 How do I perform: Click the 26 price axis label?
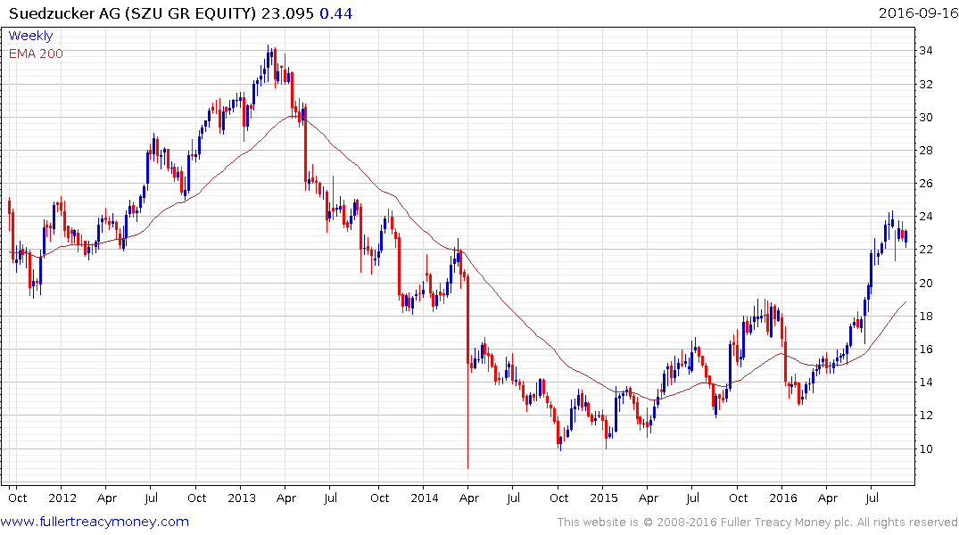click(x=925, y=184)
